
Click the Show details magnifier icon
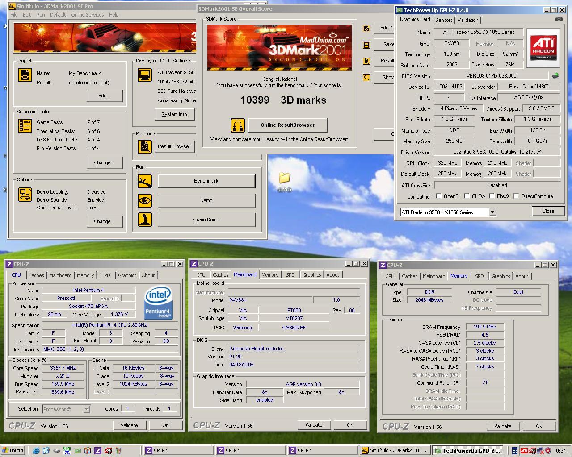(366, 77)
